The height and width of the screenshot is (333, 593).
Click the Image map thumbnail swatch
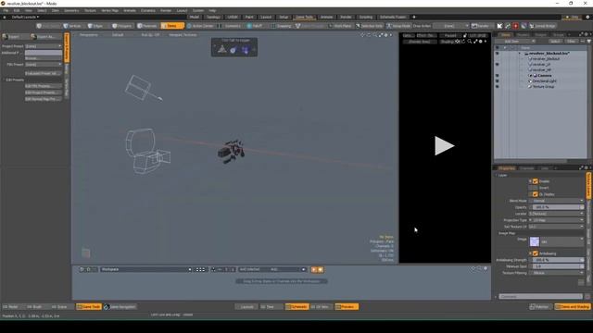(x=535, y=241)
